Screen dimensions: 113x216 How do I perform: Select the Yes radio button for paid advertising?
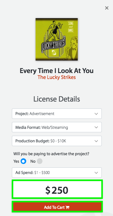(x=23, y=161)
